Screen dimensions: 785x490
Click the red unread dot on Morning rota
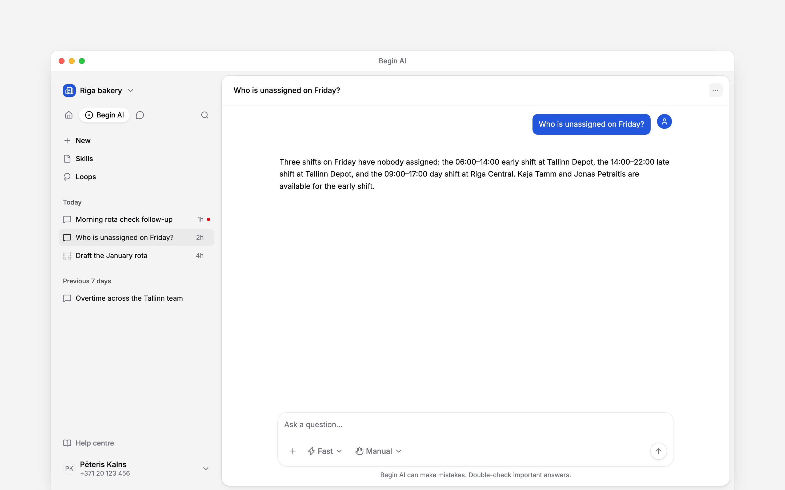[x=208, y=219]
